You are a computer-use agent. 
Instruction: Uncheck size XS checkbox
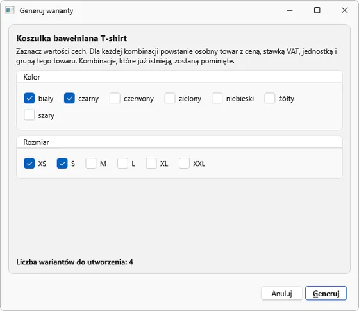(x=29, y=164)
